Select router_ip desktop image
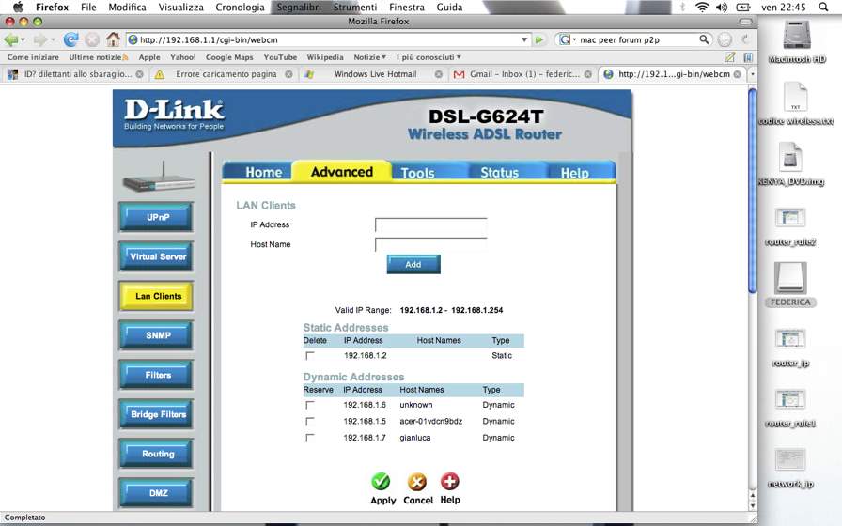This screenshot has height=526, width=842. (x=790, y=339)
